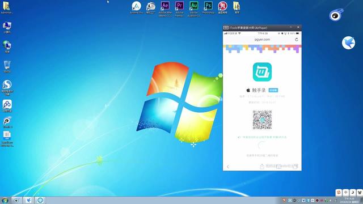Click the orange input method logo icon
The height and width of the screenshot is (204, 363).
click(x=339, y=192)
